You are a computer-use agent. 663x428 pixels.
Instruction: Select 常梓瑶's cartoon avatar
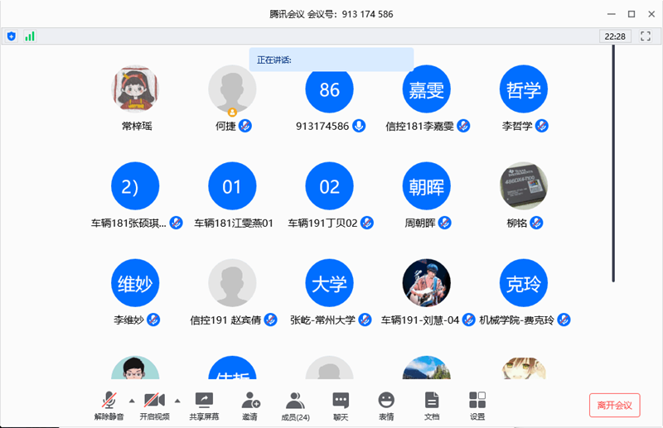coord(134,89)
